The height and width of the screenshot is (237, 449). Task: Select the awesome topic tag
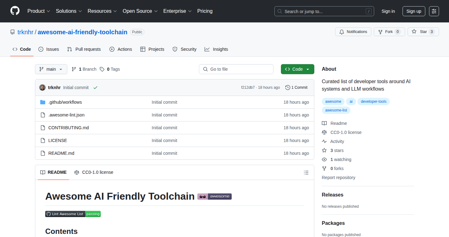tap(333, 102)
